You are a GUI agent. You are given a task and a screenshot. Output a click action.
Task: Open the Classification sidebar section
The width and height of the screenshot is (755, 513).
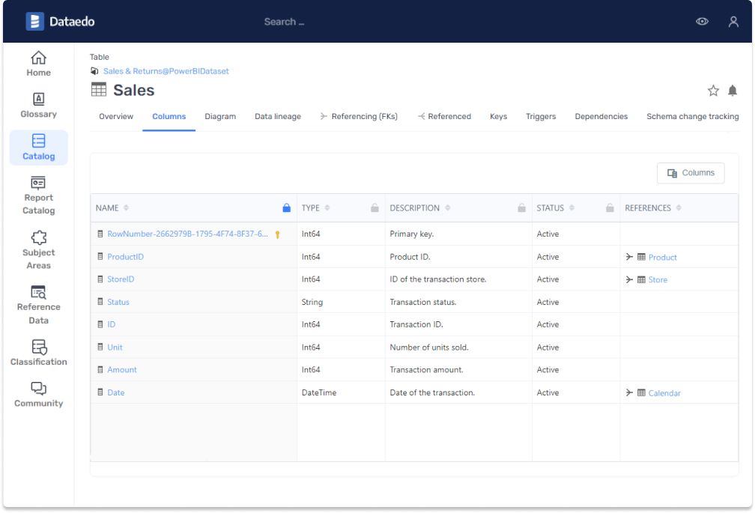pos(38,353)
